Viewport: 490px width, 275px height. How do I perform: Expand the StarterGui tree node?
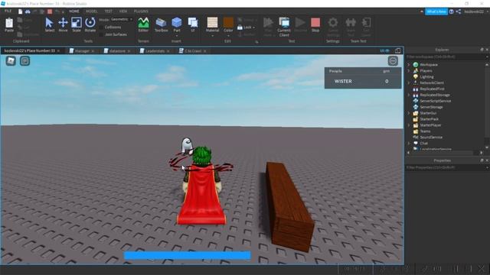tap(409, 113)
